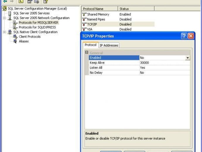Switch to the Protocol tab
Screen dimensions: 202x152
click(90, 45)
